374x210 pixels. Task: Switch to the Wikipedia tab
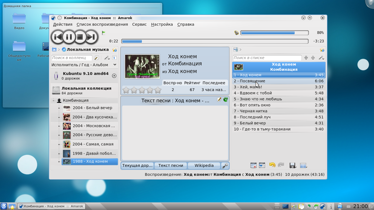(204, 165)
